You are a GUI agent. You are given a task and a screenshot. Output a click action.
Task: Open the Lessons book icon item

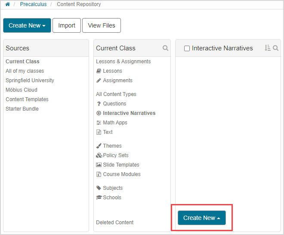(99, 71)
